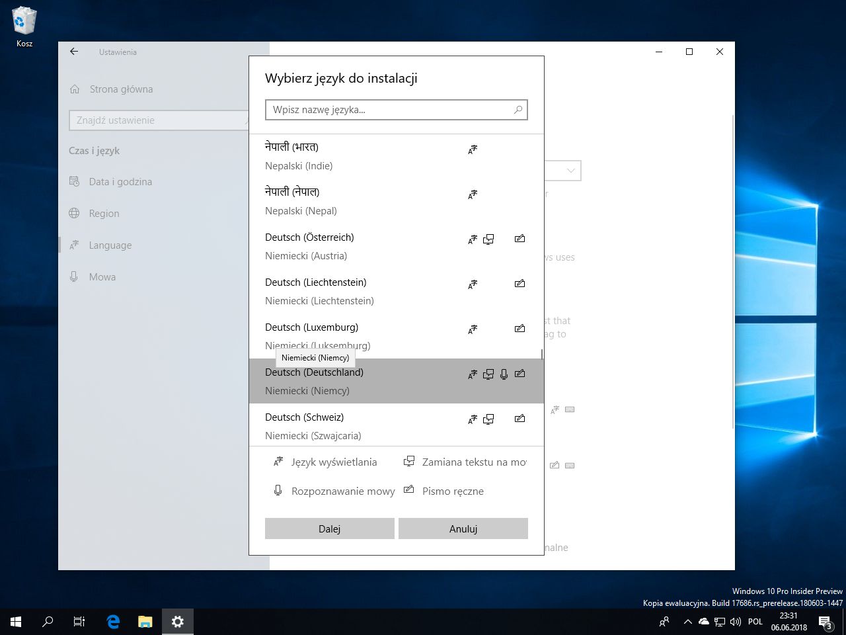Minimize the Ustawienia window

pos(659,52)
